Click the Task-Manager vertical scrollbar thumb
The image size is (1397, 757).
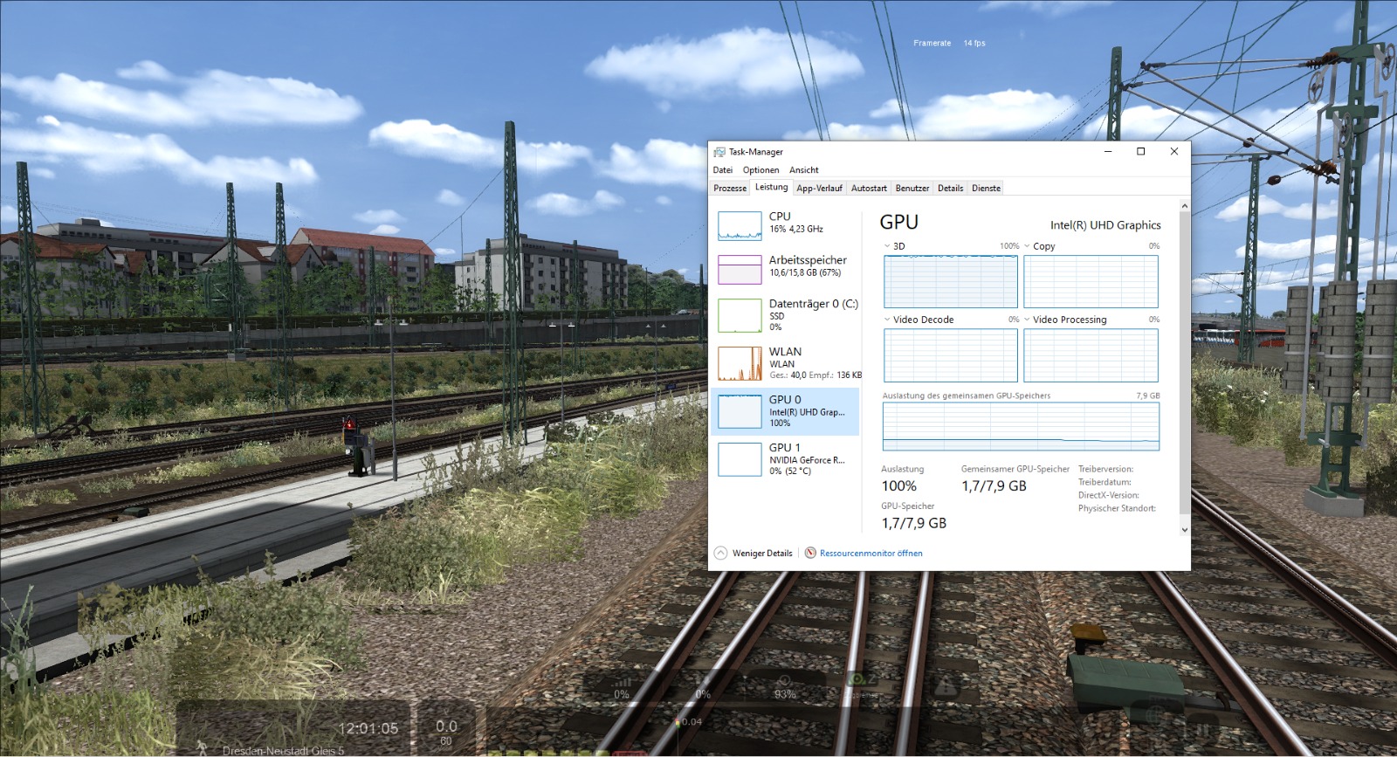pos(1185,362)
